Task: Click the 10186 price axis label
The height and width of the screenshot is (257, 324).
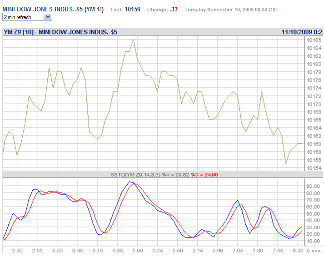Action: coord(314,40)
